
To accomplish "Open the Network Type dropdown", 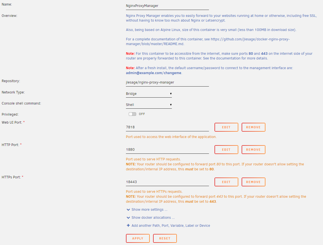I will click(x=149, y=94).
